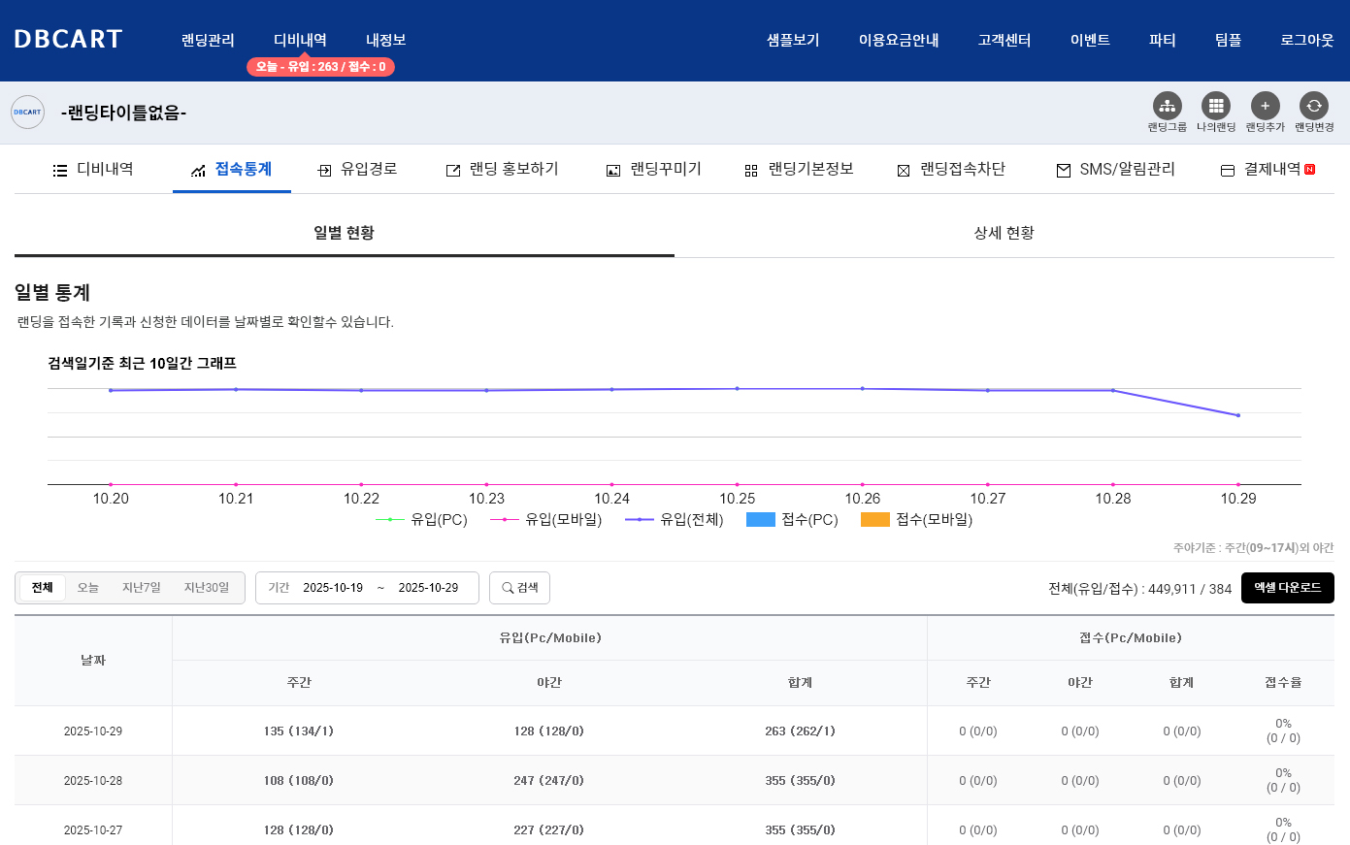Open the 디비내역 list tab
The image size is (1350, 845).
pos(93,170)
